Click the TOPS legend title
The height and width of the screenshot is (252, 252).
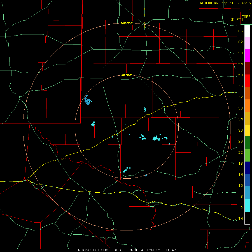246,17
